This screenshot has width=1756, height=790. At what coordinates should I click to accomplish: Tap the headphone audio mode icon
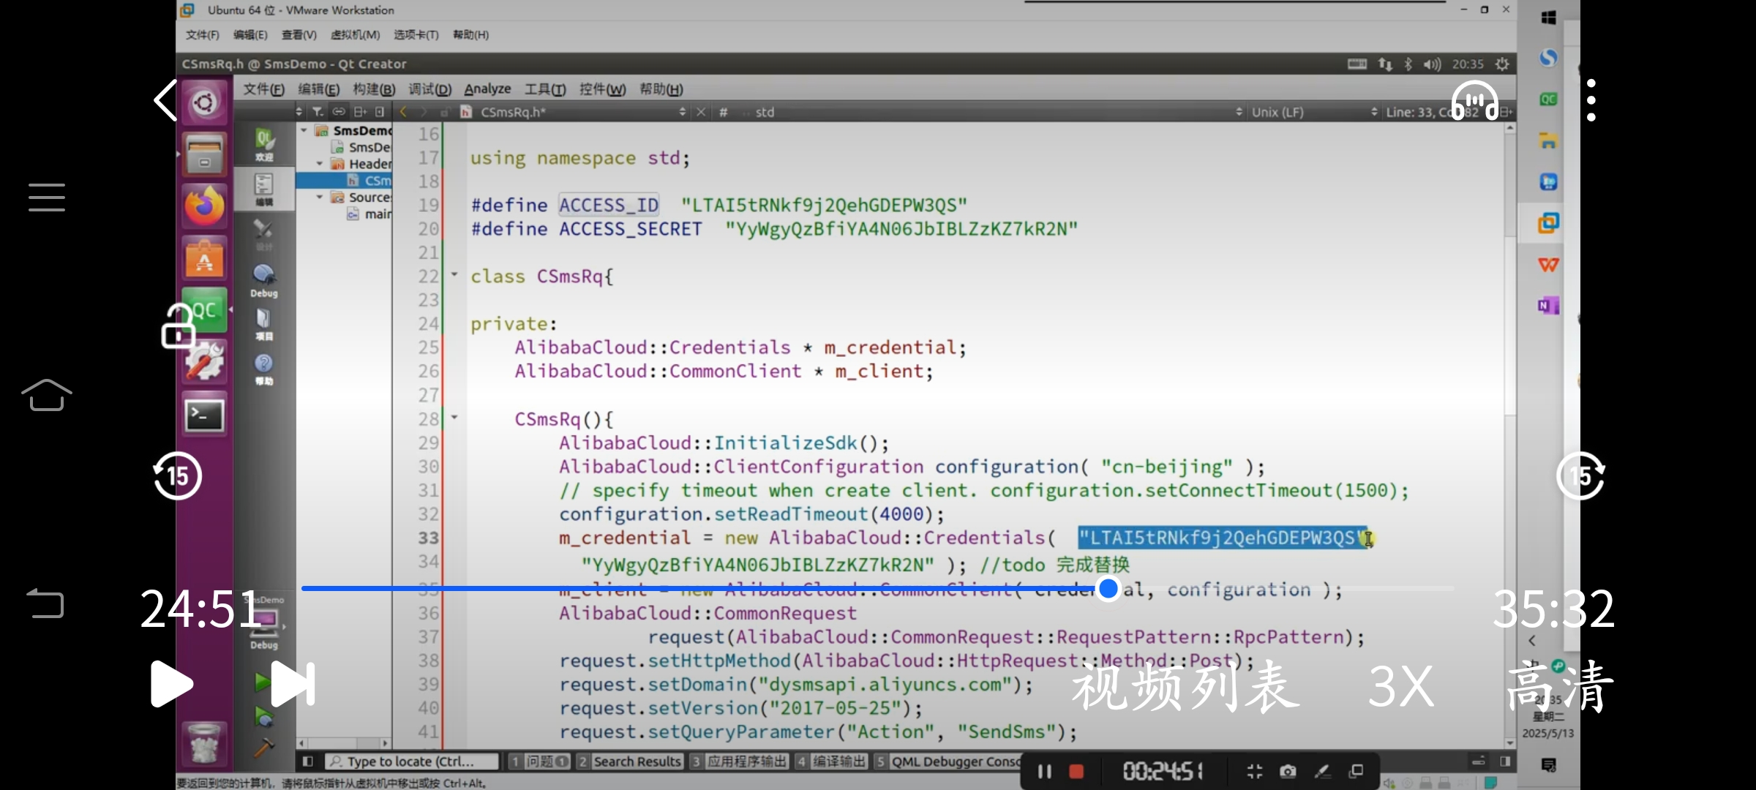(1474, 101)
